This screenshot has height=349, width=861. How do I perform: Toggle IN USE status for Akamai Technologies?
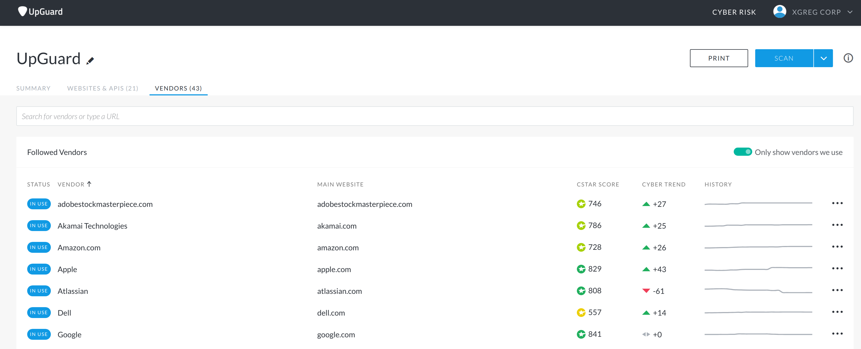tap(39, 226)
